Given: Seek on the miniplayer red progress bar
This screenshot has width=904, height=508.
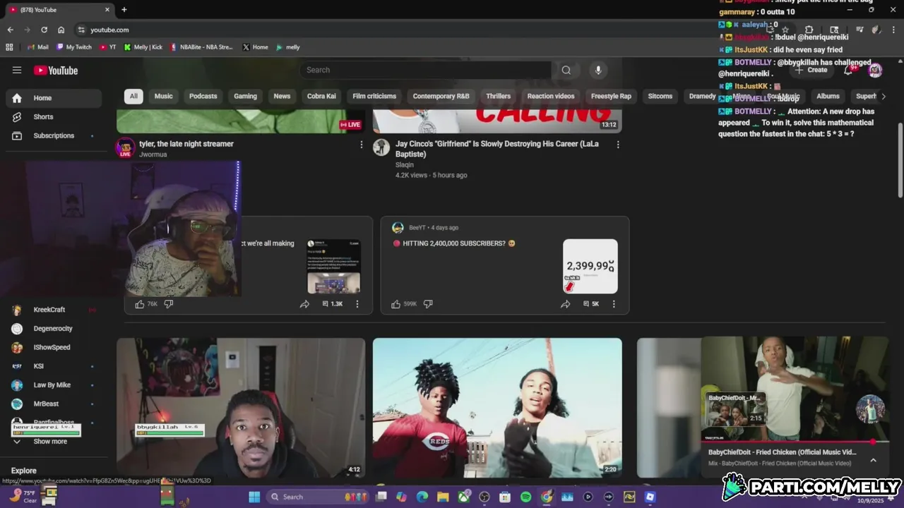Looking at the screenshot, I should 795,442.
